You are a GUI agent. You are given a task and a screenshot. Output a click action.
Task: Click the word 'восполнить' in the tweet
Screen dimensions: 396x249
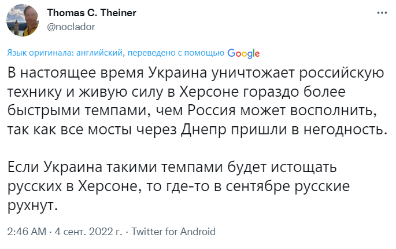click(334, 111)
